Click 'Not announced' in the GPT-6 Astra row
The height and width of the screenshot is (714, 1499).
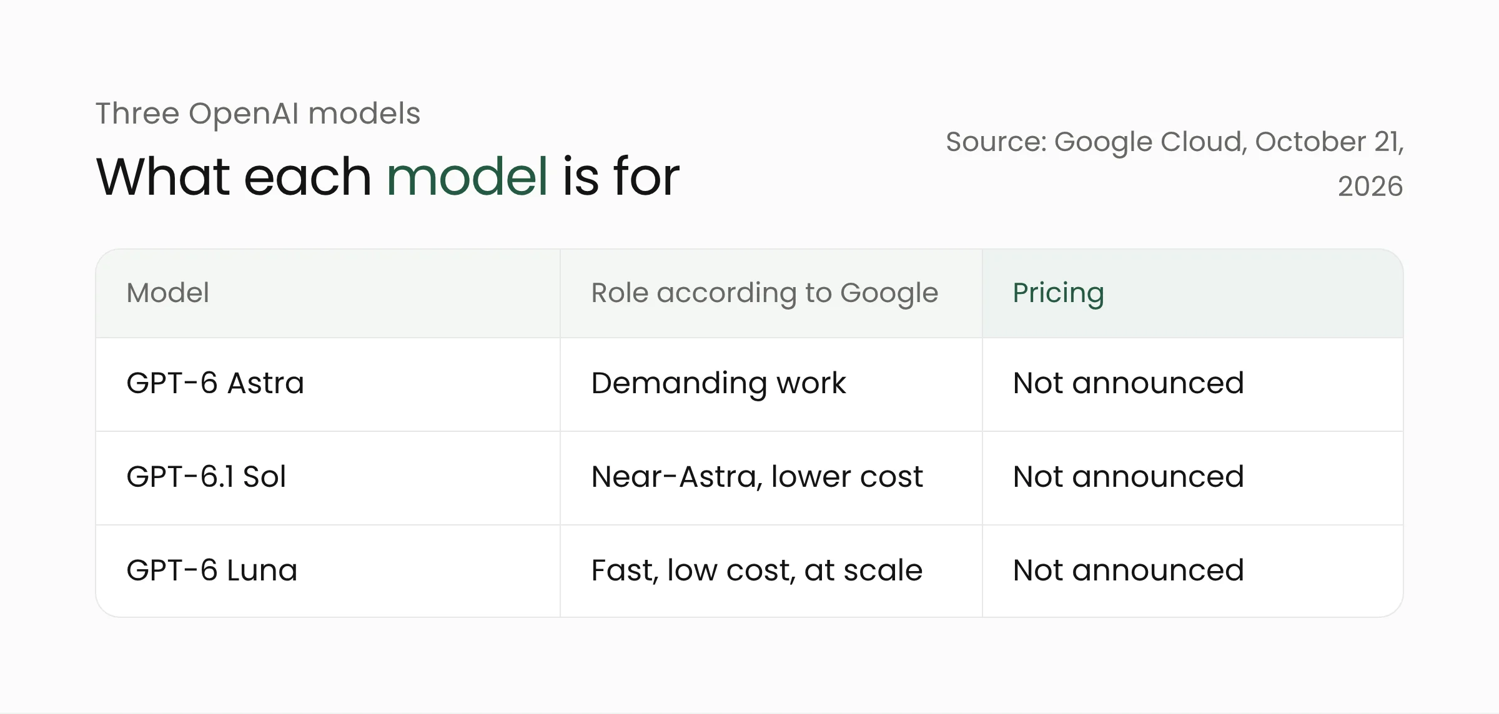click(1193, 384)
